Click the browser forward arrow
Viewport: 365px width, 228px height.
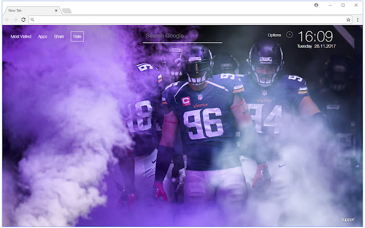point(15,20)
